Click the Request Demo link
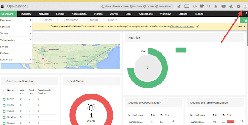This screenshot has width=248, height=125. coord(163,6)
